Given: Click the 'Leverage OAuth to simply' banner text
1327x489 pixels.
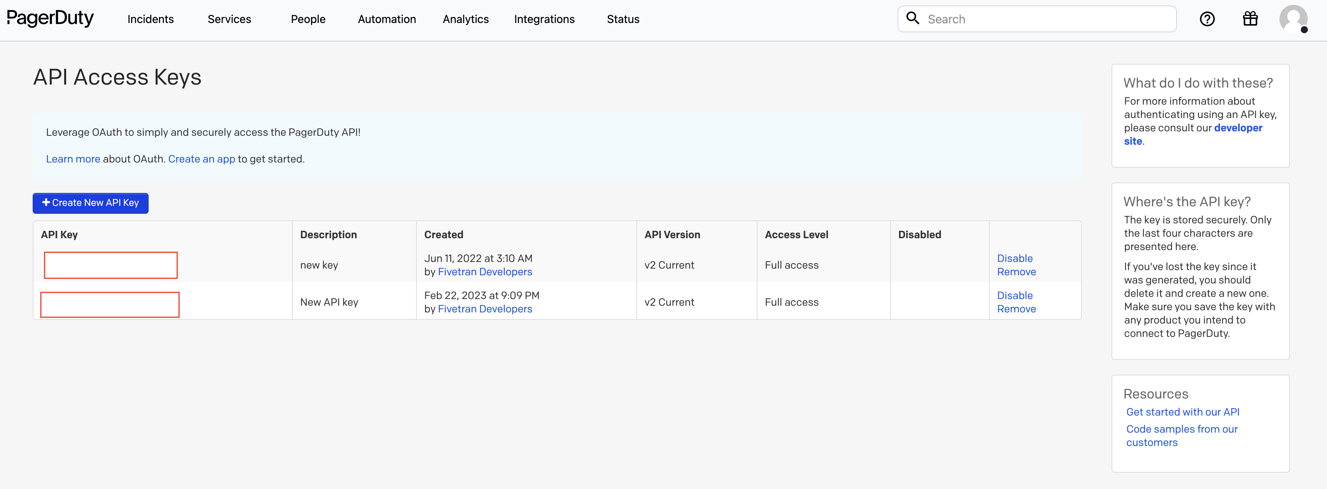Looking at the screenshot, I should pyautogui.click(x=203, y=132).
